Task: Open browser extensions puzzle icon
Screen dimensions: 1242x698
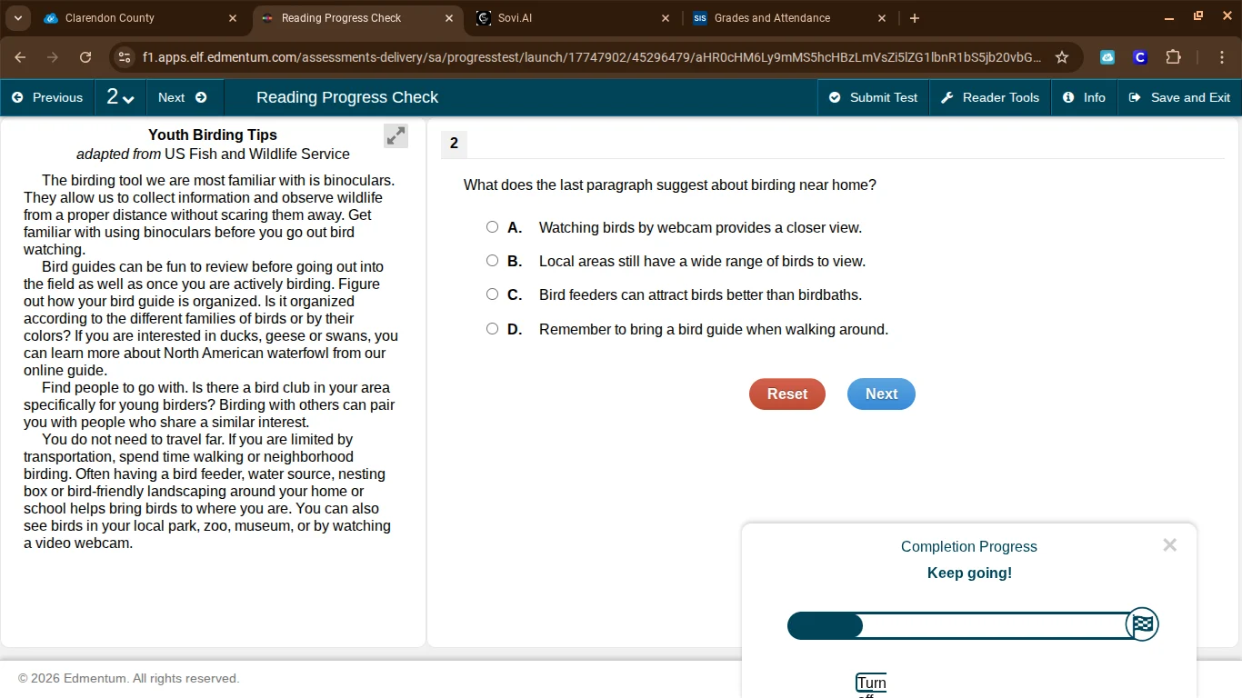Action: (1173, 57)
